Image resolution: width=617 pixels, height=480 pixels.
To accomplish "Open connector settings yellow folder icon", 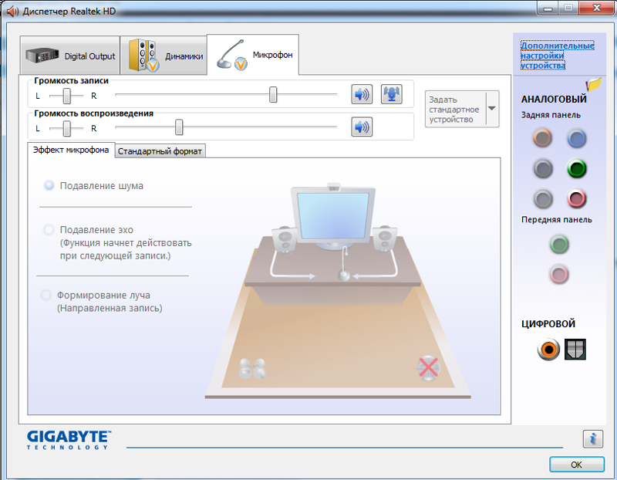I will point(594,84).
